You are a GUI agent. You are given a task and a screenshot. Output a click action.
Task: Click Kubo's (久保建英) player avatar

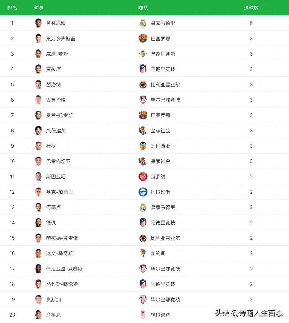38,130
